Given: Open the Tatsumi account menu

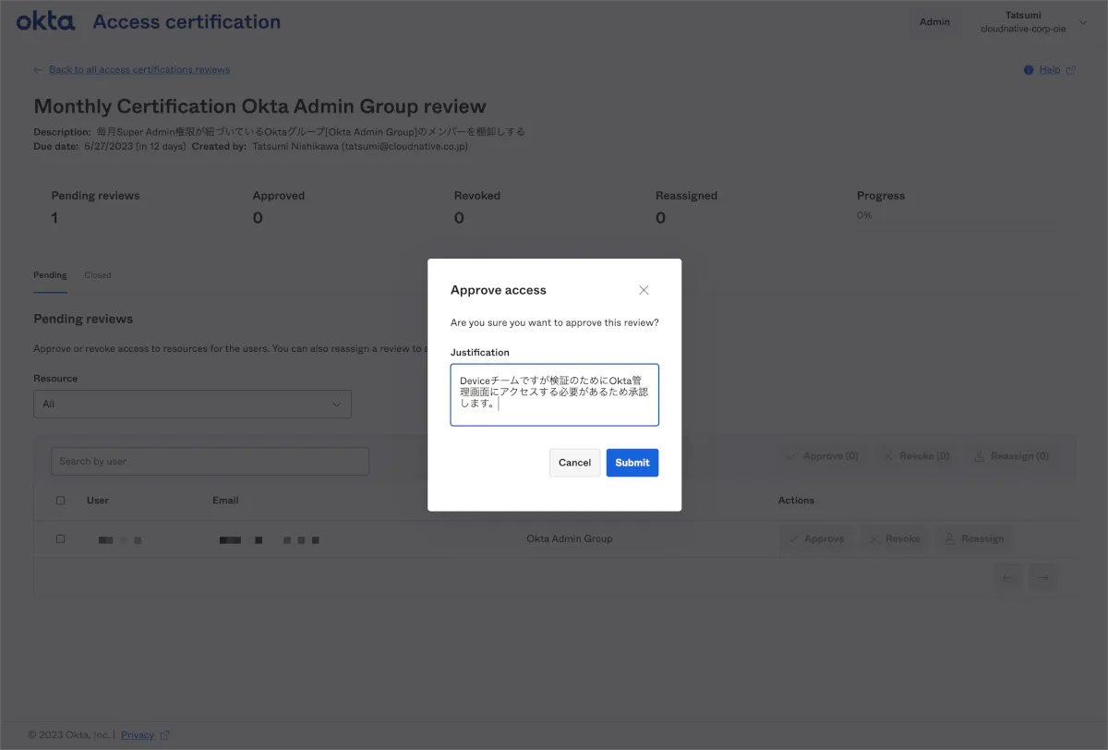Looking at the screenshot, I should 1022,22.
